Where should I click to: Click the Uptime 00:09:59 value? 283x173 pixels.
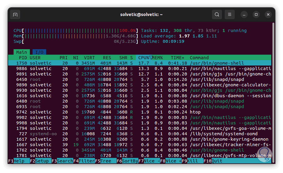pyautogui.click(x=173, y=41)
